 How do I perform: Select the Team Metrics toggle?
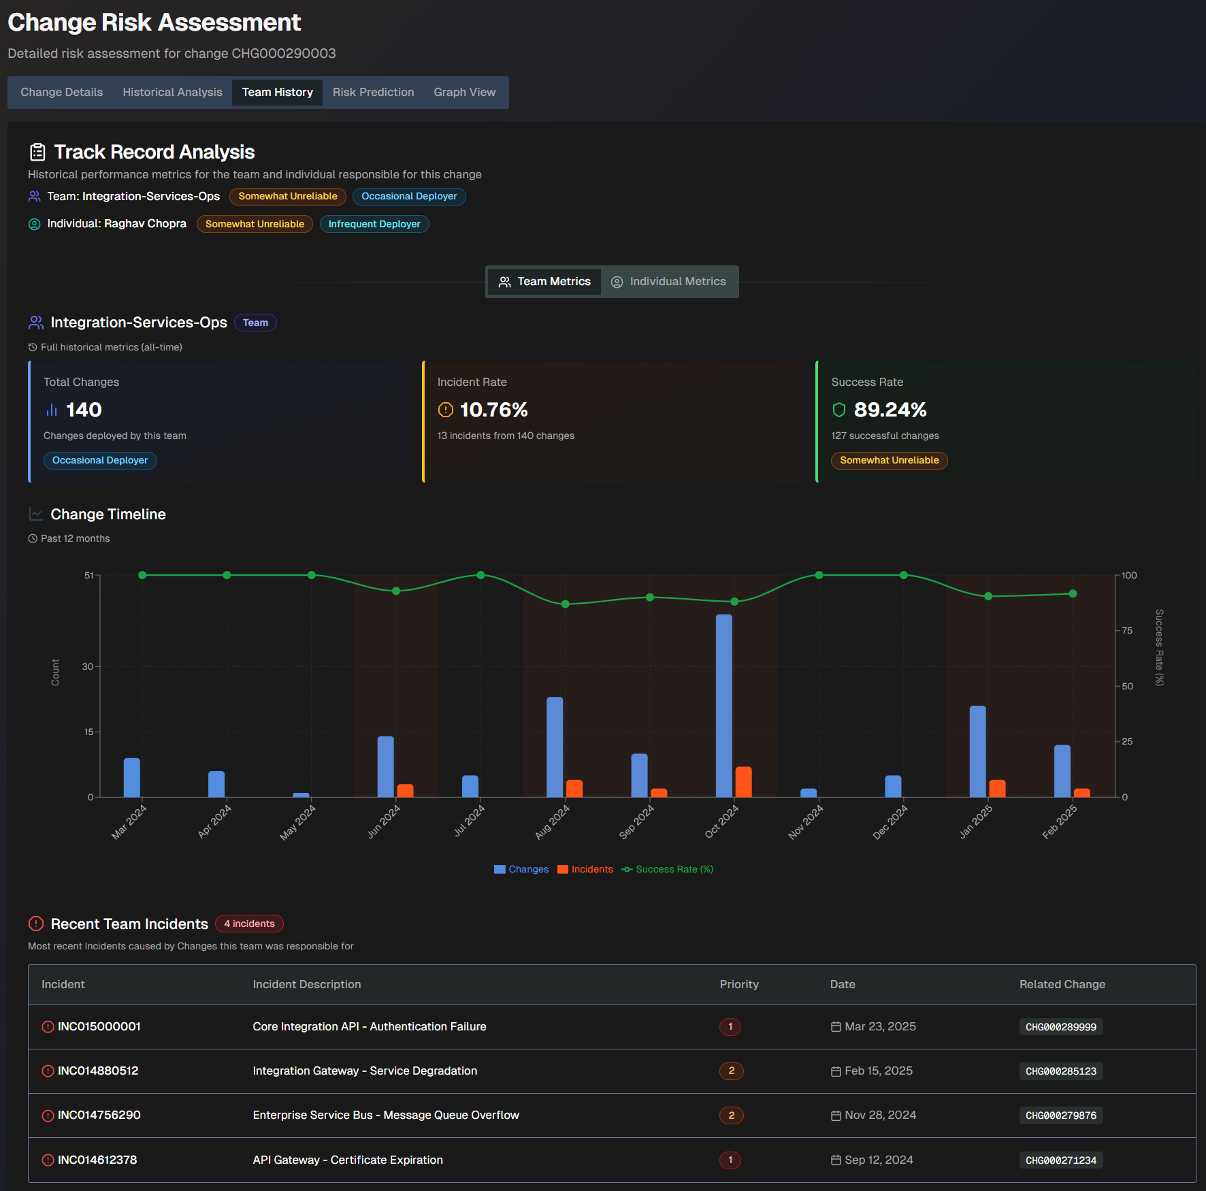pyautogui.click(x=544, y=282)
